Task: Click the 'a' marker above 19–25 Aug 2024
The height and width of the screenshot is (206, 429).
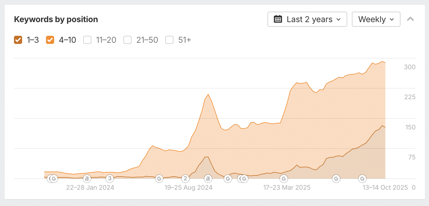Action: (208, 178)
